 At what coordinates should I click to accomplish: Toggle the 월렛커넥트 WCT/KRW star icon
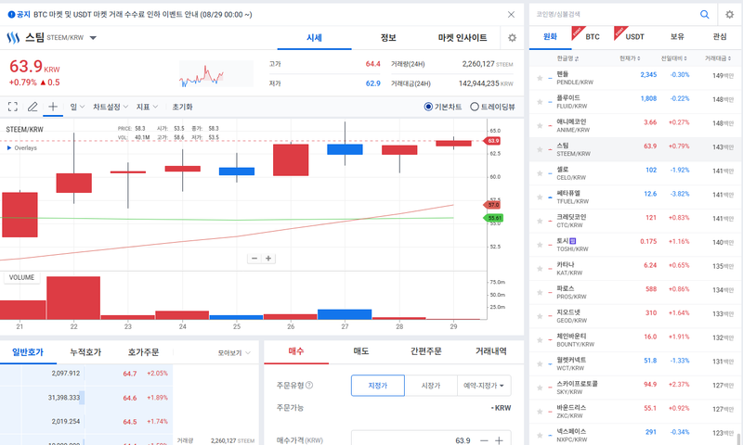[x=540, y=363]
